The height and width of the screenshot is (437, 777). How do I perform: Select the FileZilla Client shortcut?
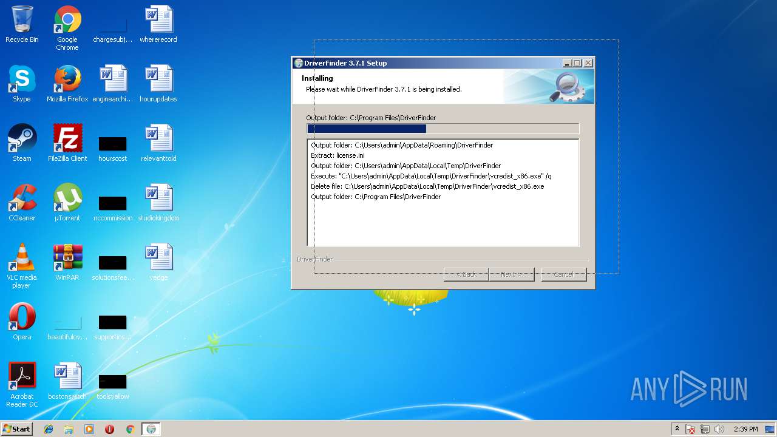click(x=67, y=143)
